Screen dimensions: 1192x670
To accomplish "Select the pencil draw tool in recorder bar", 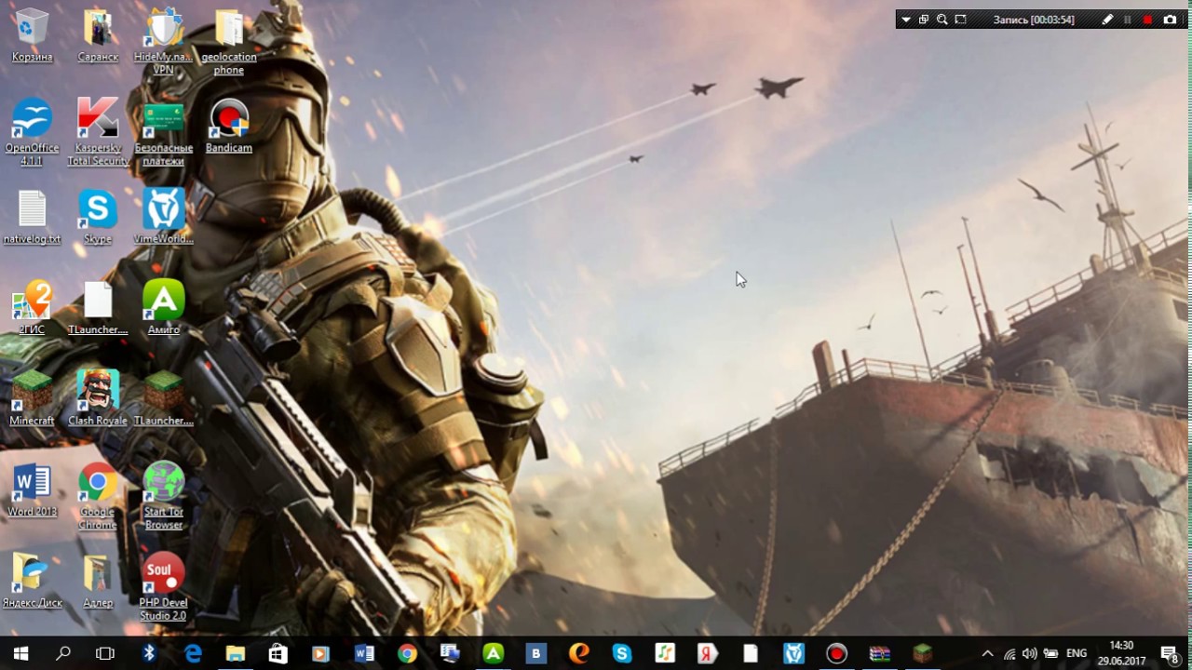I will 1107,20.
